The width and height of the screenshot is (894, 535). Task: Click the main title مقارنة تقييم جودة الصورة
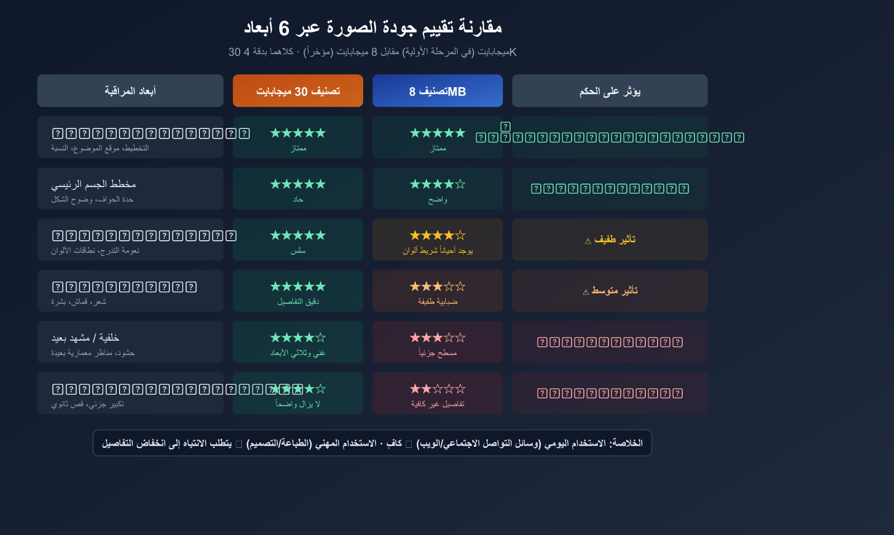point(373,27)
